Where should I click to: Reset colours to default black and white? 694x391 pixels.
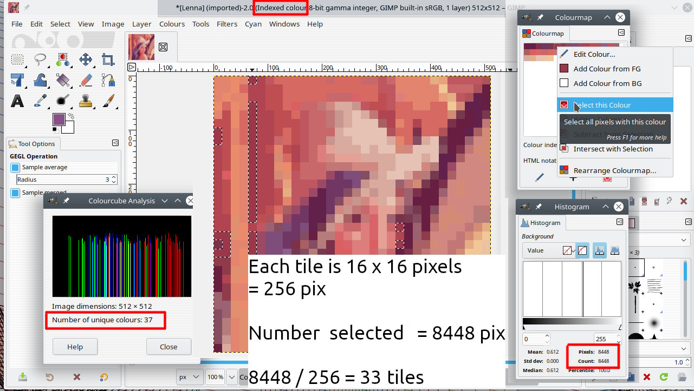click(55, 129)
